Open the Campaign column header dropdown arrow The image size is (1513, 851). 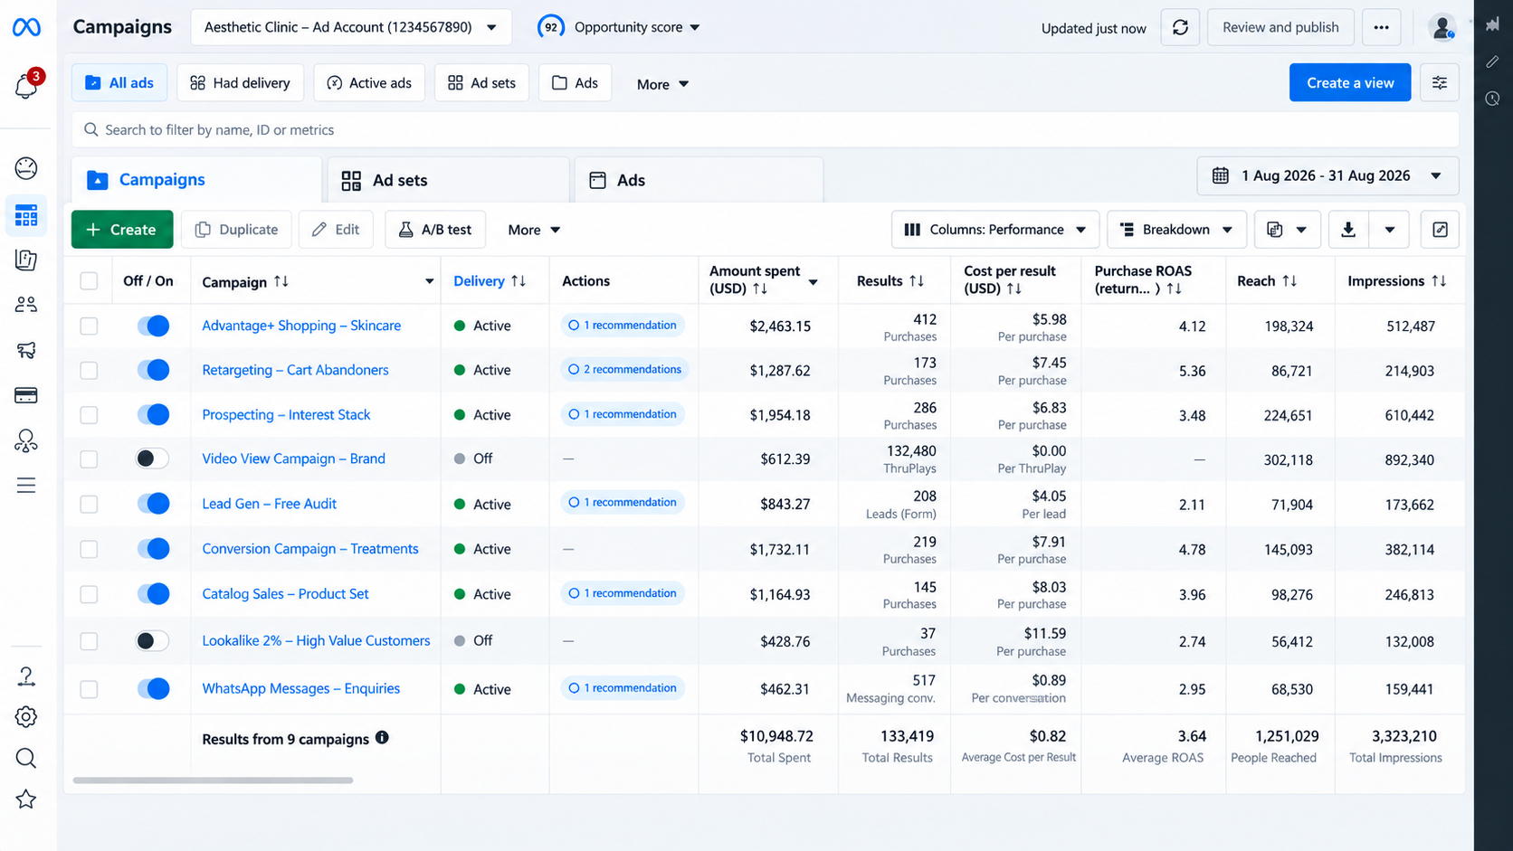(x=429, y=281)
